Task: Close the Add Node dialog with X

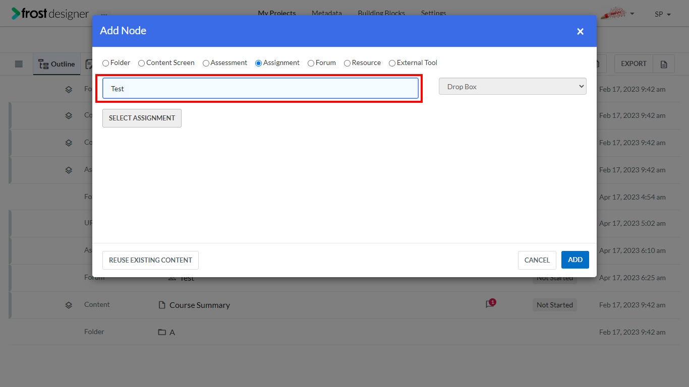Action: [580, 31]
